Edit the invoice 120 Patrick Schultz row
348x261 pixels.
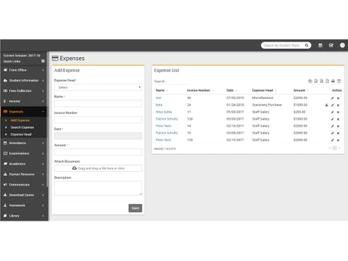click(x=332, y=119)
